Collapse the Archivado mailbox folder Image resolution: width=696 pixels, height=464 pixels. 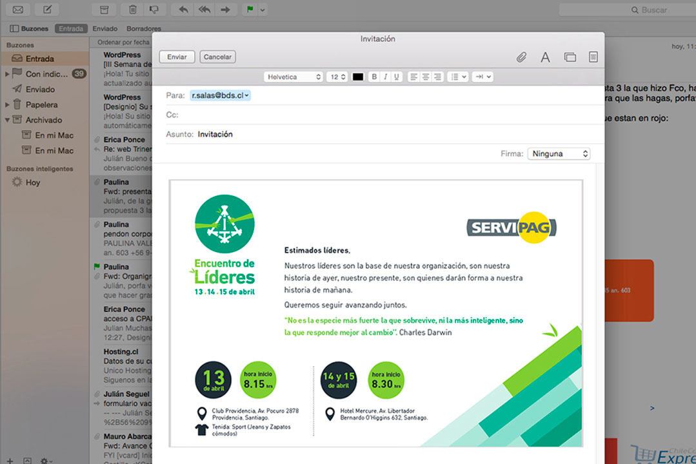coord(8,120)
